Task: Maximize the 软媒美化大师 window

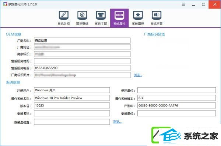Action: coord(203,4)
